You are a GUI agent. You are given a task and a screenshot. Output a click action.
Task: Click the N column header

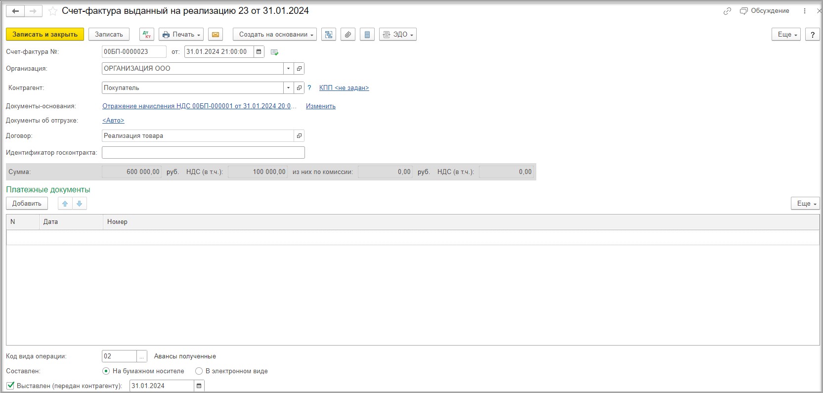23,222
